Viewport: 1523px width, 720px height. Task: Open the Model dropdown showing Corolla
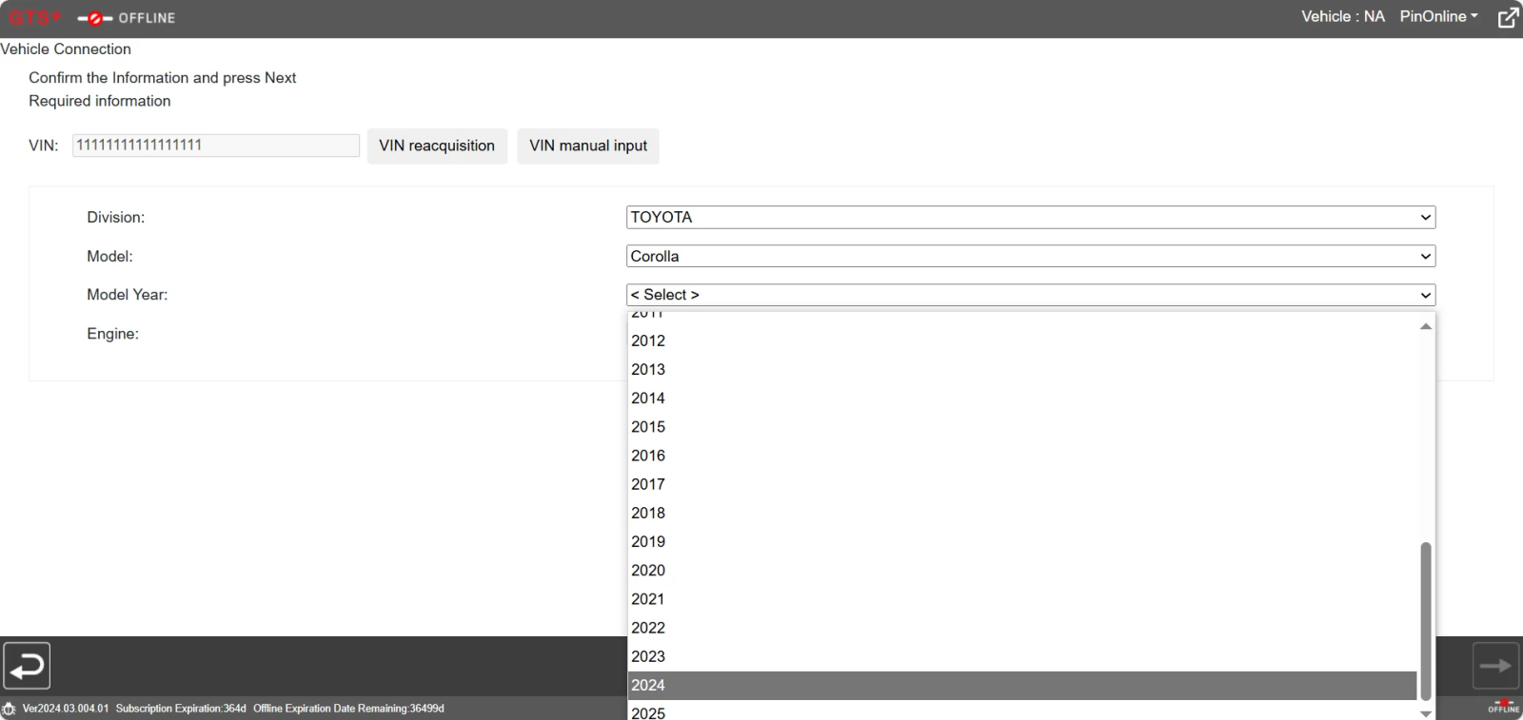pos(1030,257)
